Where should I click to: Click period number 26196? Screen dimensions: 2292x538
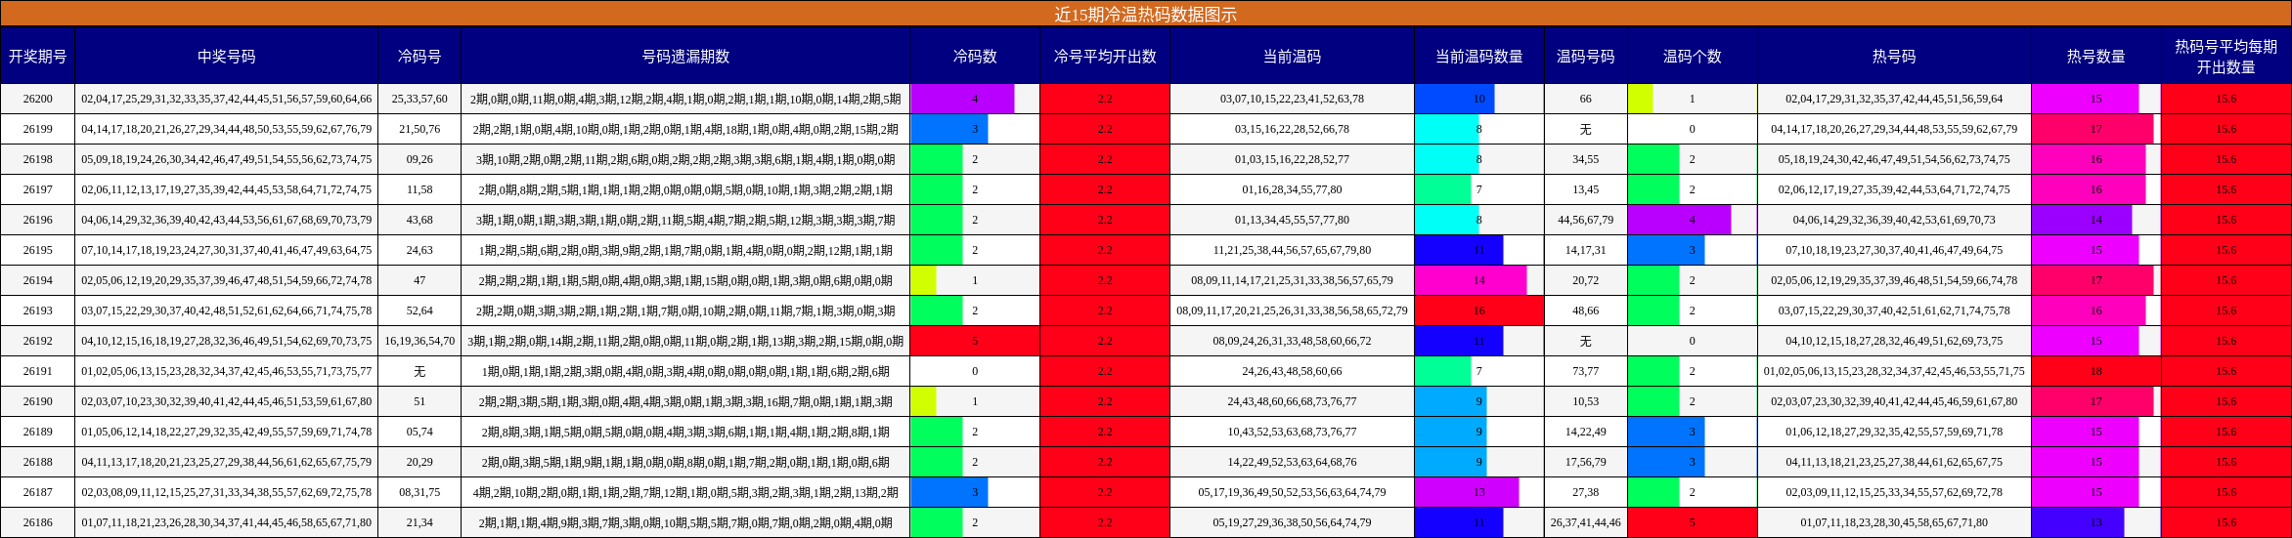[38, 220]
